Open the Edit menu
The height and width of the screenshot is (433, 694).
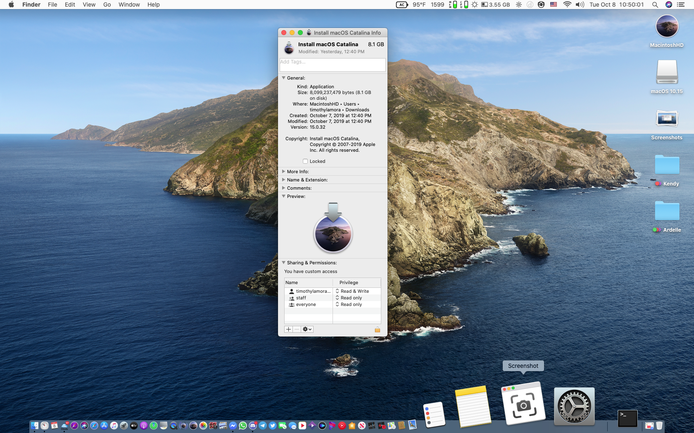(70, 5)
